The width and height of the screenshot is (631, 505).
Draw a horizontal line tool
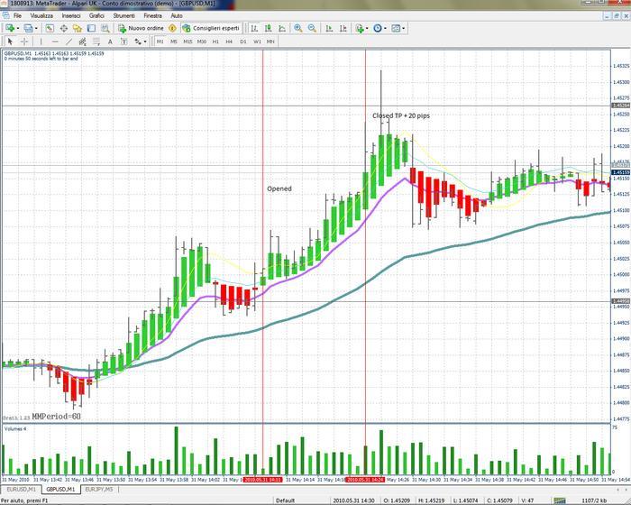pyautogui.click(x=55, y=41)
